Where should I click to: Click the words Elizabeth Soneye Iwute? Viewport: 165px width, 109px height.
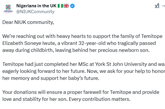29,43
